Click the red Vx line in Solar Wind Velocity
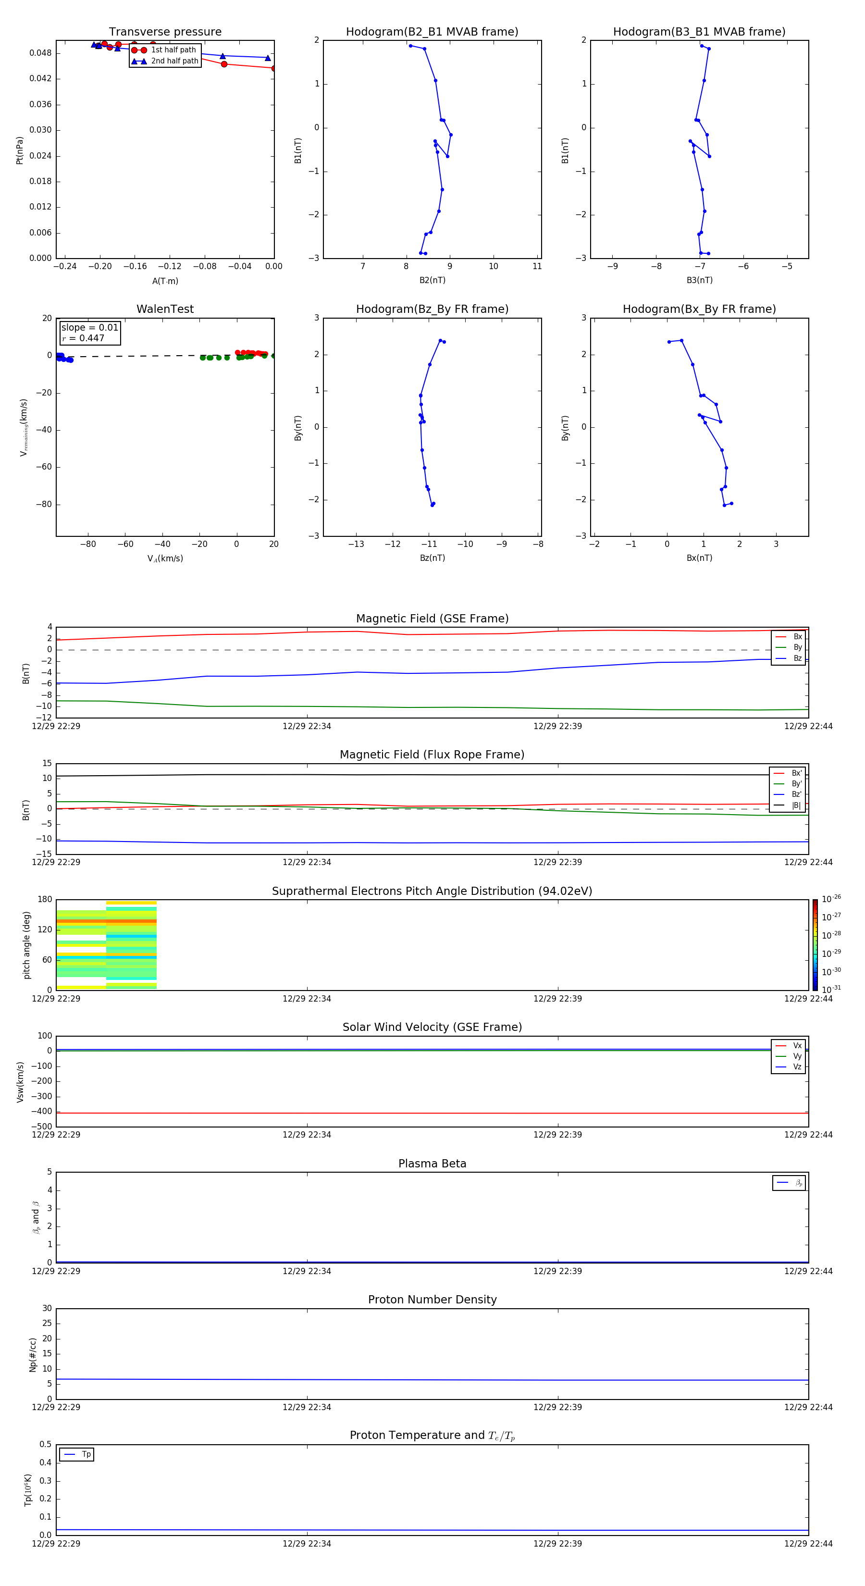The width and height of the screenshot is (865, 1586). tap(431, 1113)
